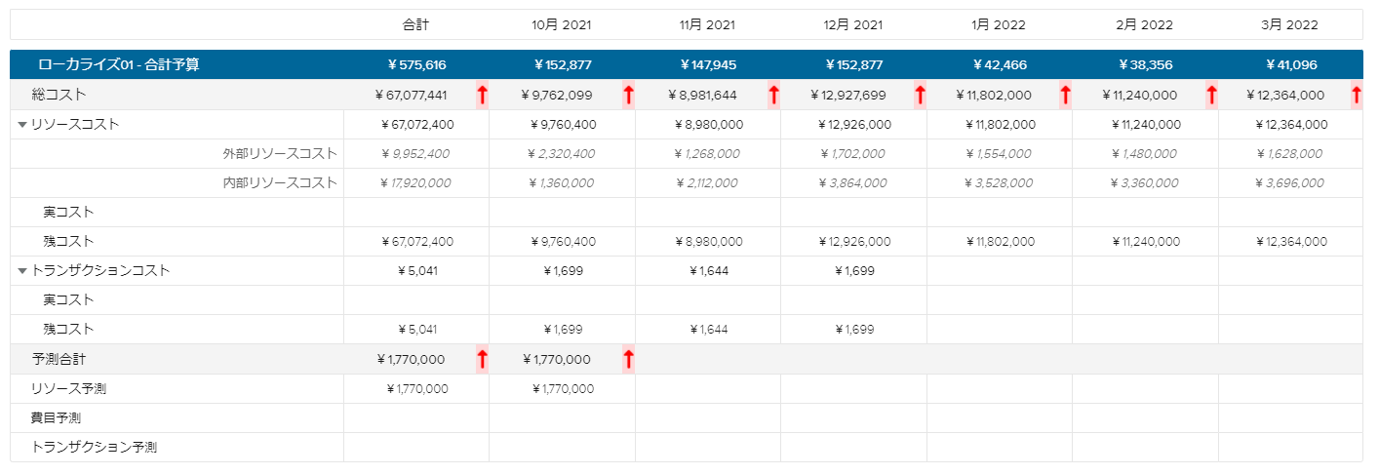Click red arrow in 総コスト 11月 2021 cell

tap(773, 96)
